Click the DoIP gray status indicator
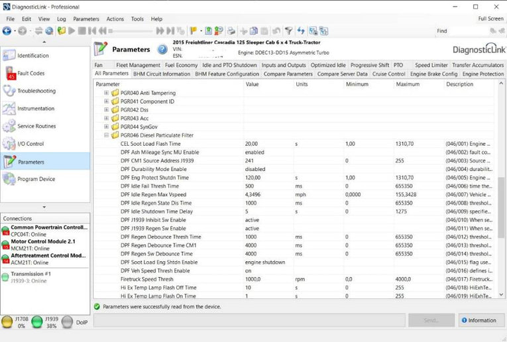This screenshot has width=507, height=342. click(x=67, y=322)
